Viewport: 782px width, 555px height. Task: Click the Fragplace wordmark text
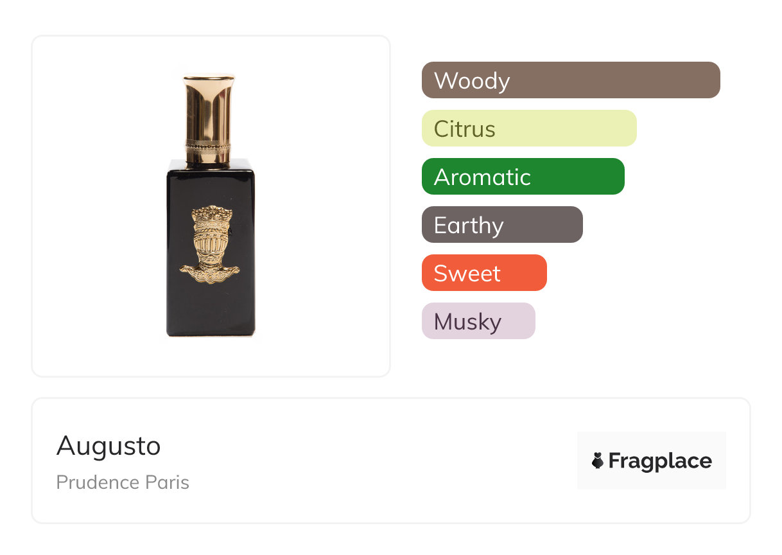[x=660, y=461]
